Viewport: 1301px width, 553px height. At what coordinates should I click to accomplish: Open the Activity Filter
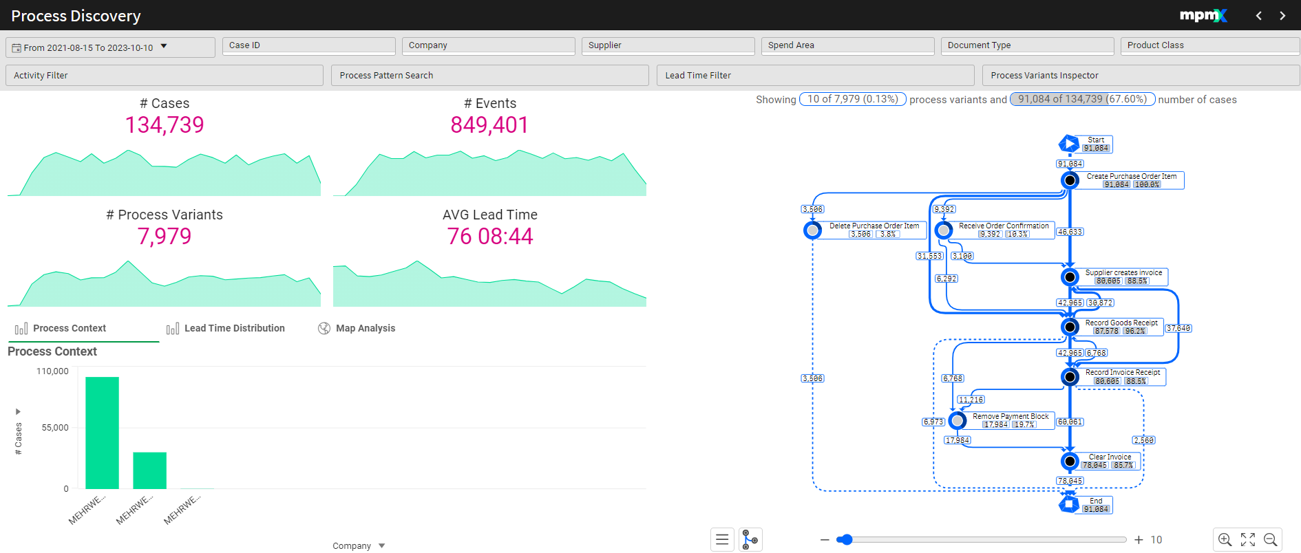(165, 76)
